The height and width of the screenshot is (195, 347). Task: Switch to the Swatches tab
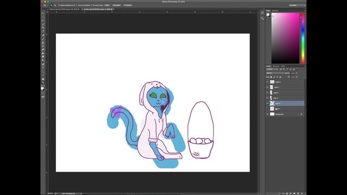(x=275, y=11)
